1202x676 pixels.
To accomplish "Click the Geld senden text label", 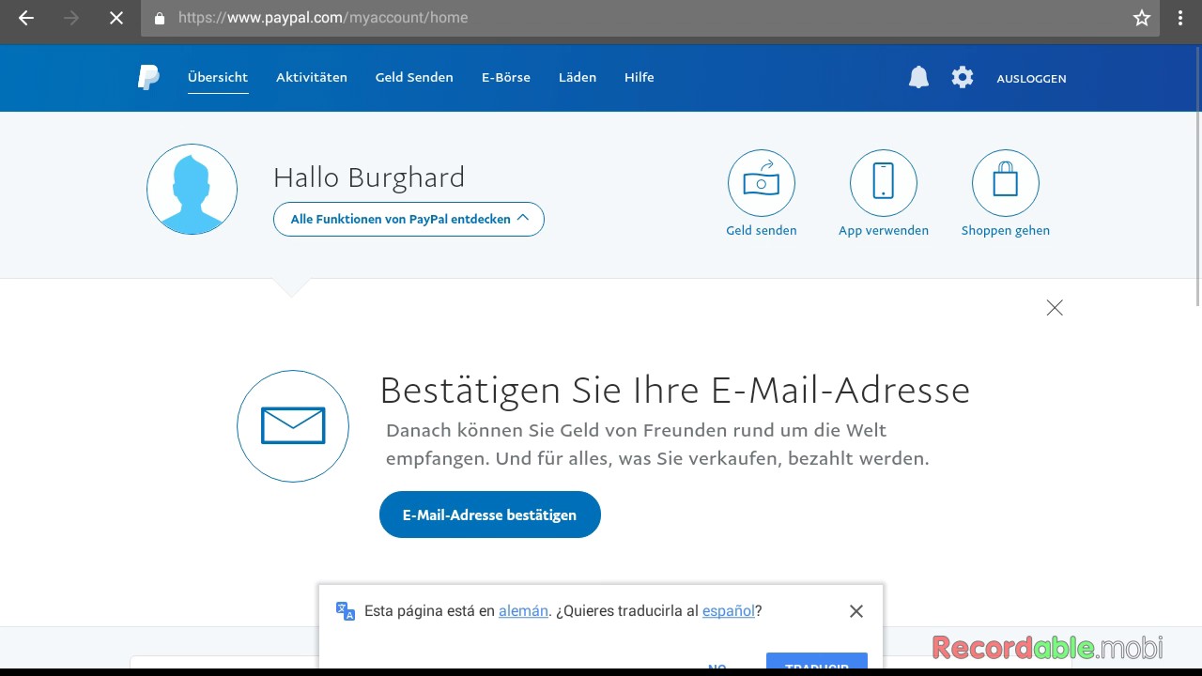I will 762,231.
